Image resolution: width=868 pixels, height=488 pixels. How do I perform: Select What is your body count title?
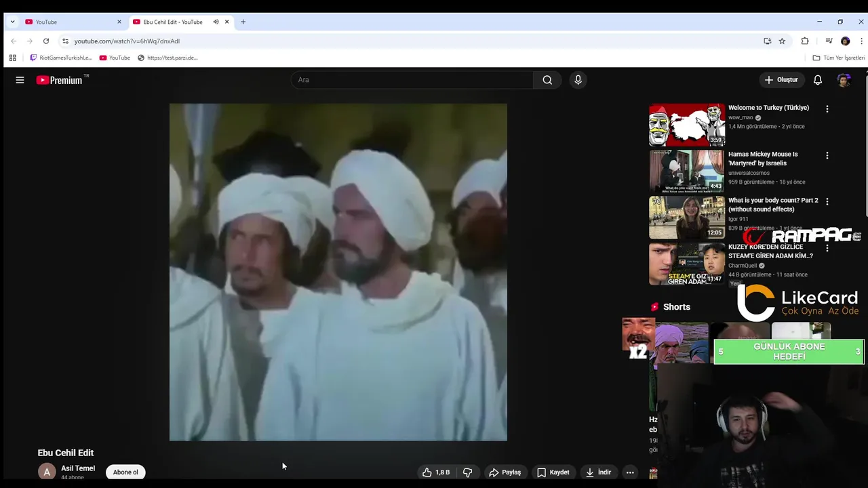[773, 205]
